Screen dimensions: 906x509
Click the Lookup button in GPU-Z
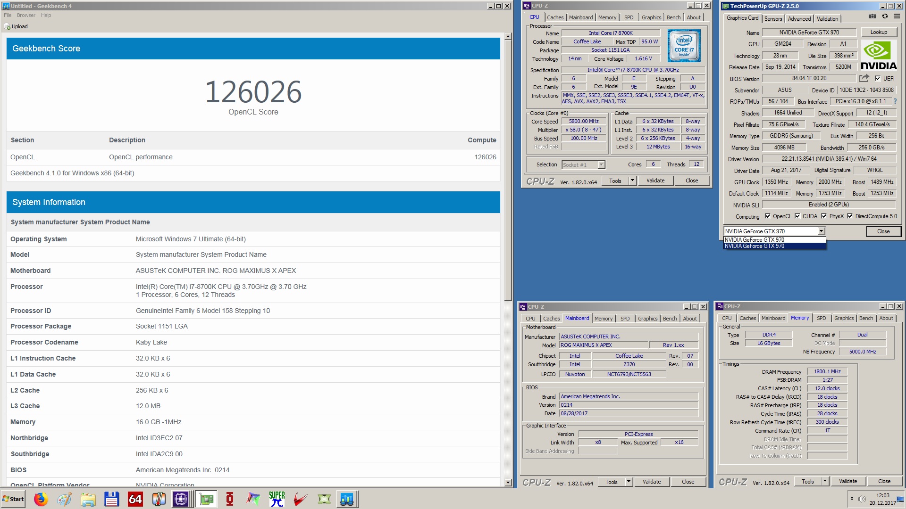[879, 32]
